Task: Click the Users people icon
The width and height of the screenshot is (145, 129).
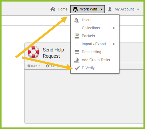Action: 77,20
